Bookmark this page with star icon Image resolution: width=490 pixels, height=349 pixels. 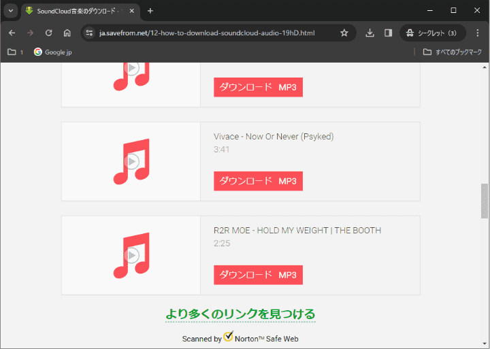pyautogui.click(x=344, y=33)
